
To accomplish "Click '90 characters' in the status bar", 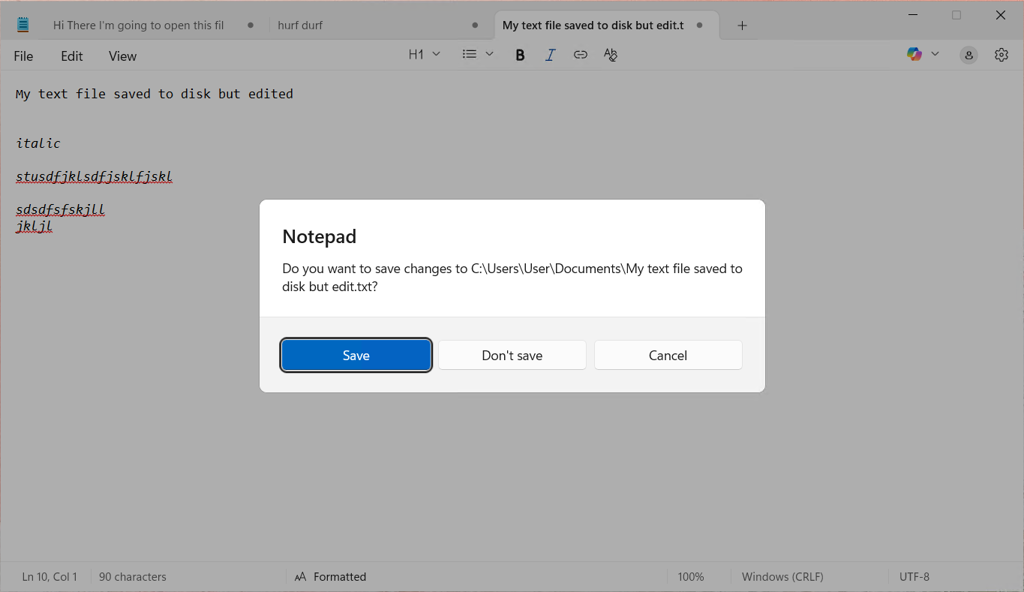I will coord(133,577).
